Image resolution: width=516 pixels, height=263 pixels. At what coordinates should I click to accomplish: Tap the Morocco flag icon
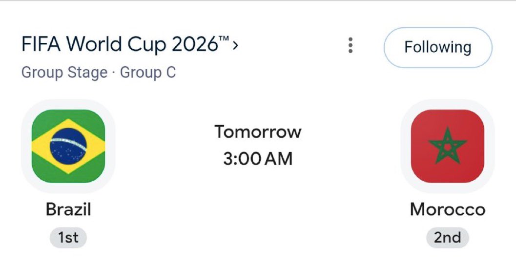point(448,146)
